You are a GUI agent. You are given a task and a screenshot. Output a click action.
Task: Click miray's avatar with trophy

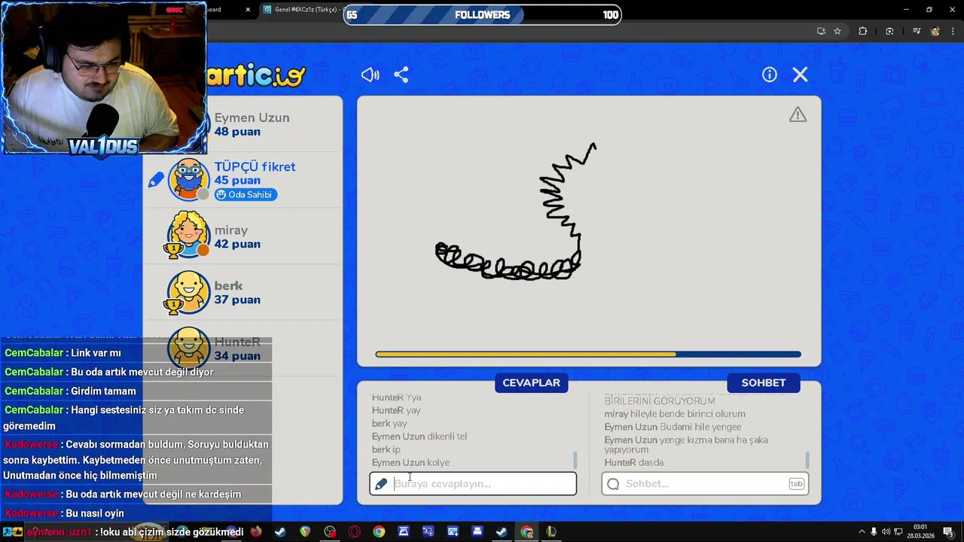tap(188, 235)
